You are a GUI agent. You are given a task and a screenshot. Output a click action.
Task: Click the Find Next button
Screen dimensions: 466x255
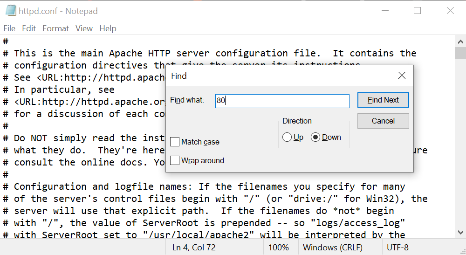point(383,100)
